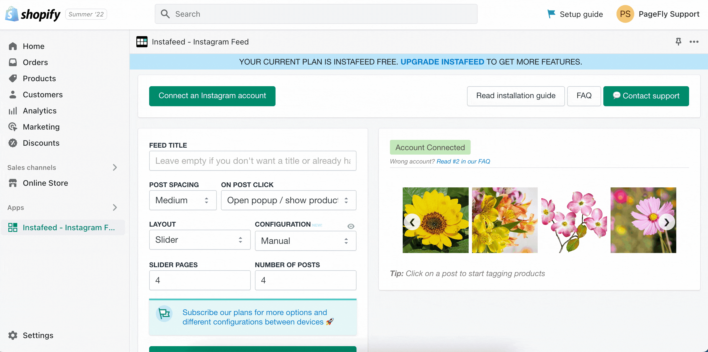Click the Marketing target icon

pyautogui.click(x=13, y=127)
